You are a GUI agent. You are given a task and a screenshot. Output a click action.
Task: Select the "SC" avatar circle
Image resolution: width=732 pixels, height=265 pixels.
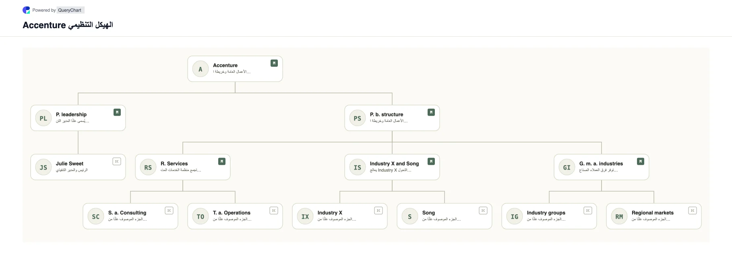click(96, 216)
